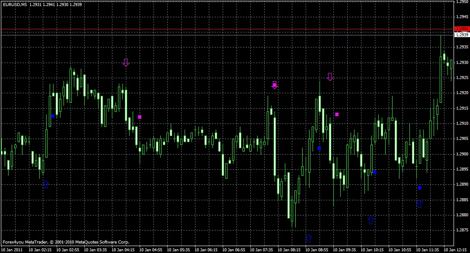Select the magenta down arrow near 08:15 peak
This screenshot has height=253, width=470.
click(x=275, y=85)
